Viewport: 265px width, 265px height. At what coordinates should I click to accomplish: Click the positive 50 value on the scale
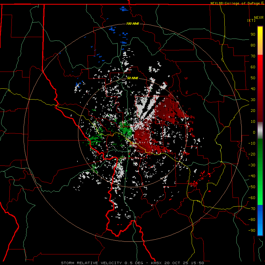(x=253, y=78)
